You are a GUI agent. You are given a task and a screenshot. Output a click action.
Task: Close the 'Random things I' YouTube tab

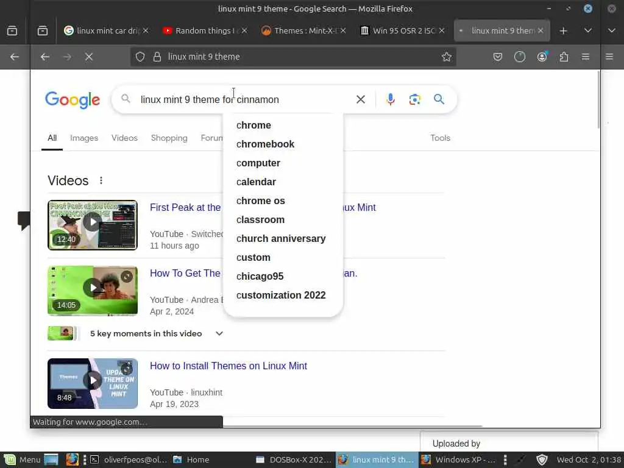(244, 30)
